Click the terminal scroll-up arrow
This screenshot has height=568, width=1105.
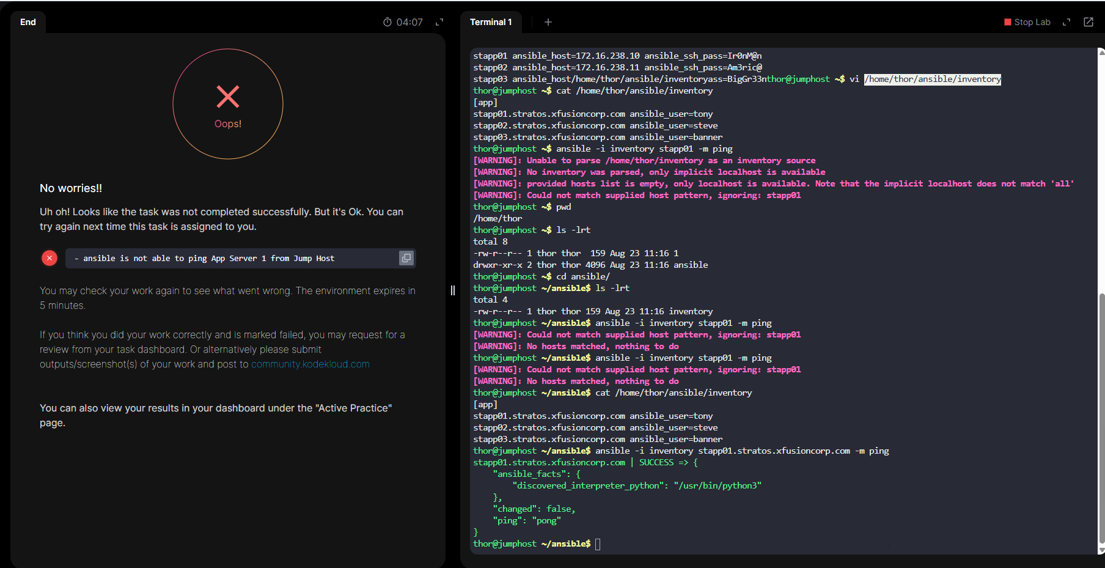click(x=1101, y=53)
